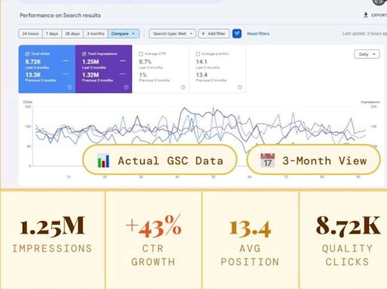
Task: Click the Last update status text
Action: [x=365, y=34]
